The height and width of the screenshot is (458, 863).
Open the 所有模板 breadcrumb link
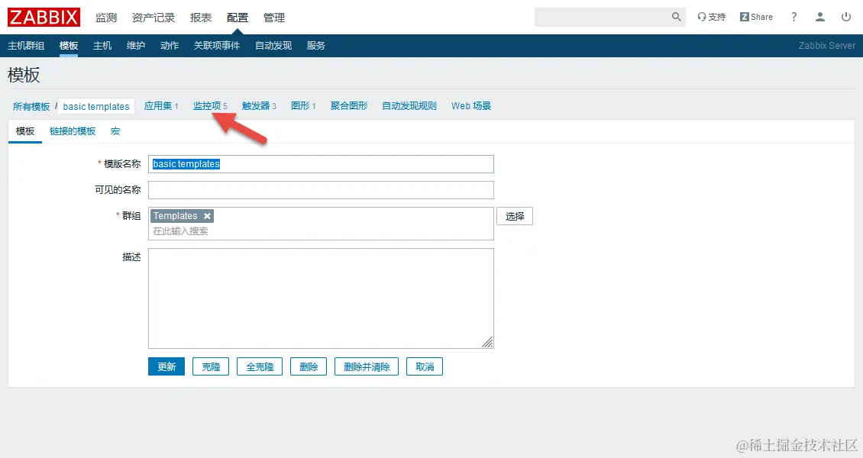[31, 105]
